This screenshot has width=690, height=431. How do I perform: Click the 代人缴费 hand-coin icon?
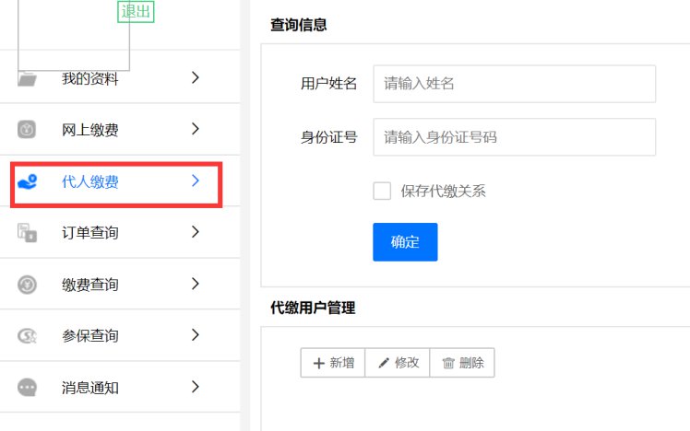(28, 181)
